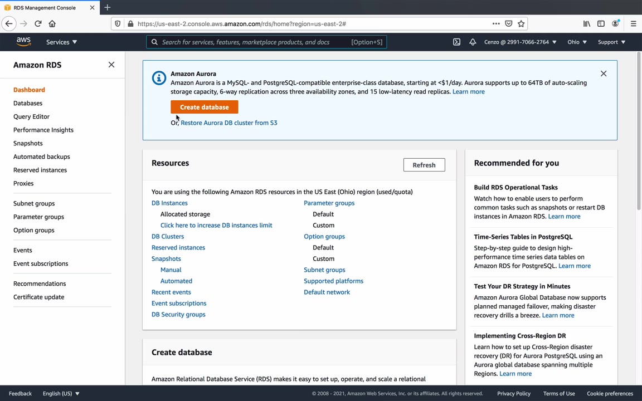Open Databases in the side navigation

(28, 103)
